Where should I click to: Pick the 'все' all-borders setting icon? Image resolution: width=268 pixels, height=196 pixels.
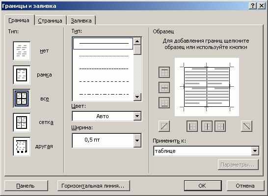[22, 98]
